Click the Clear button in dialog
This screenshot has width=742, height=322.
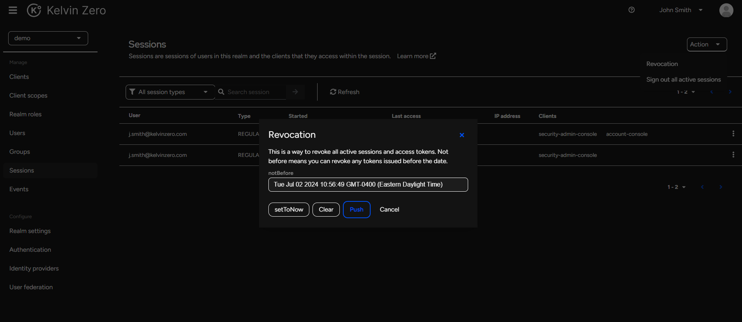tap(326, 210)
